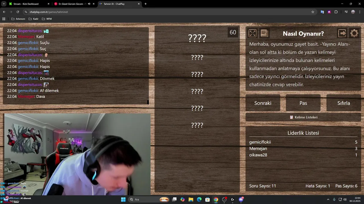Viewport: 364px width, 204px height.
Task: Open Windows Start menu
Action: click(x=123, y=199)
